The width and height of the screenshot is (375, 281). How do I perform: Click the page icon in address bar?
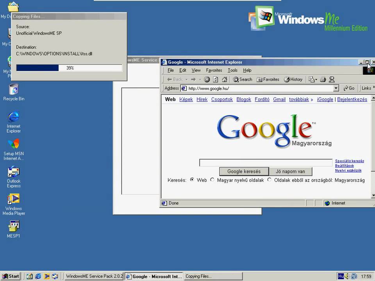click(184, 88)
